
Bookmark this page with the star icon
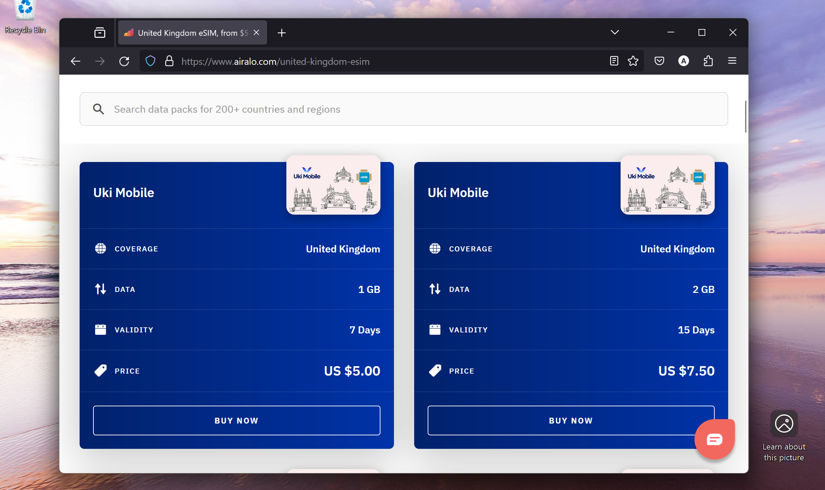(x=633, y=61)
